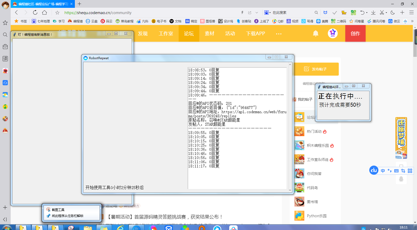The image size is (417, 230).
Task: Add a new sidebar app with plus
Action: pos(5,208)
